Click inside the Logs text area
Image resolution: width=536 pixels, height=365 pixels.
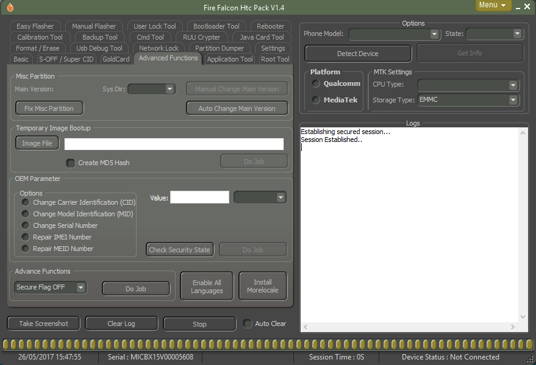409,225
